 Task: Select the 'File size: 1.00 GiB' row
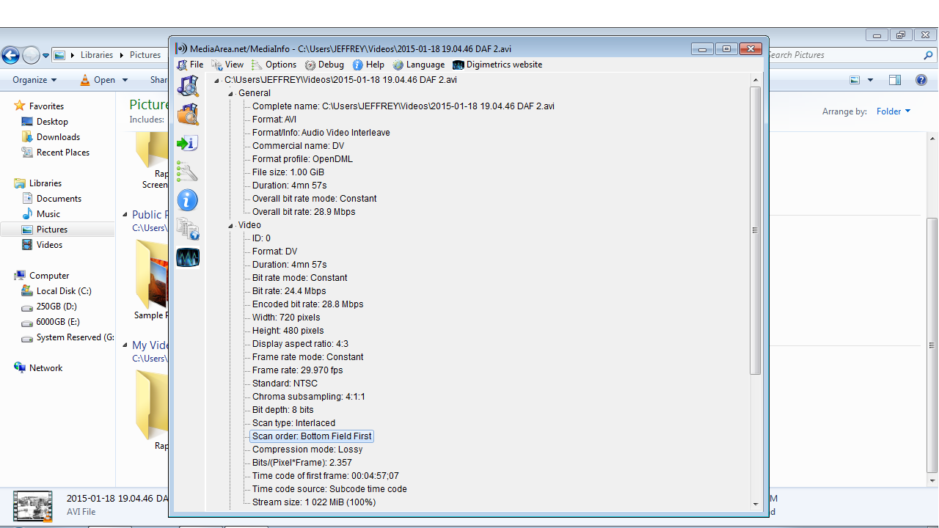(288, 172)
